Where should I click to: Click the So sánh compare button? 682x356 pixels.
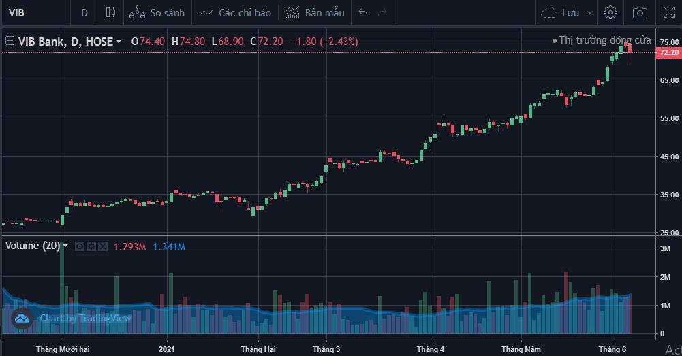156,12
